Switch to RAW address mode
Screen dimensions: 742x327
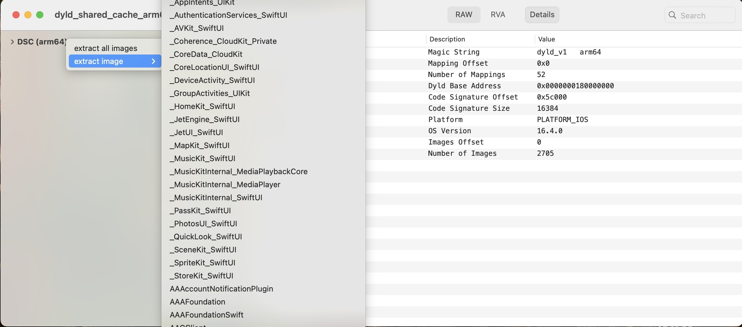click(464, 15)
